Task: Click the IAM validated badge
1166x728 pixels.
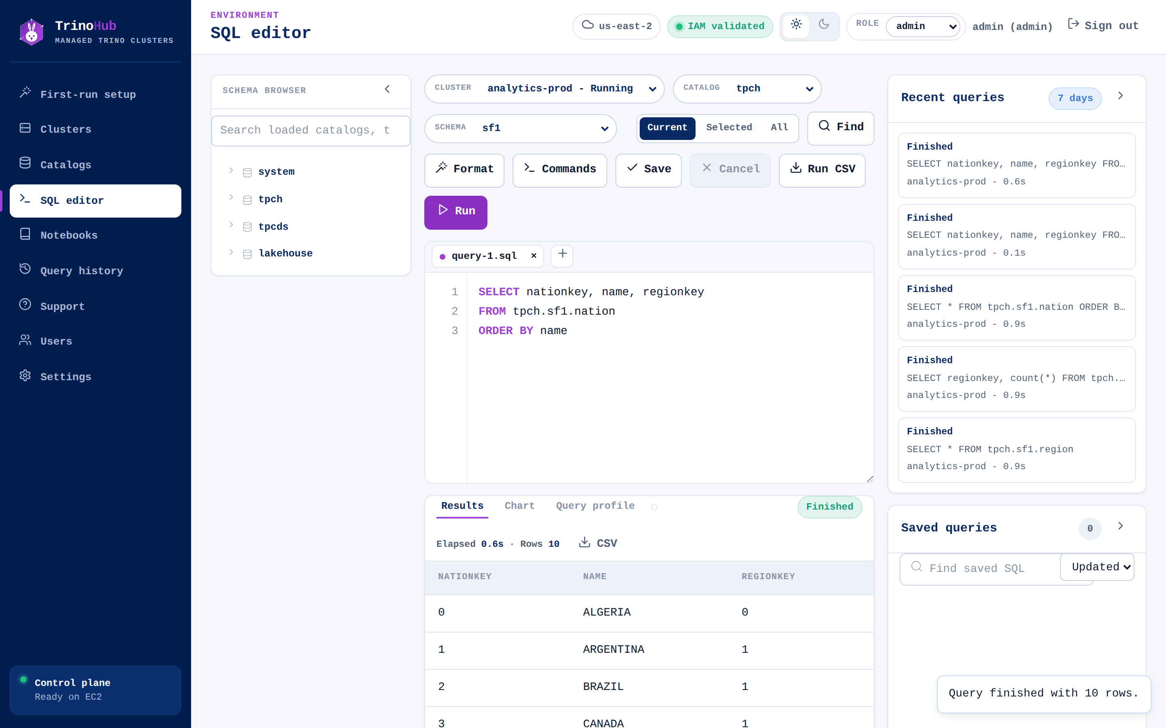Action: point(720,26)
